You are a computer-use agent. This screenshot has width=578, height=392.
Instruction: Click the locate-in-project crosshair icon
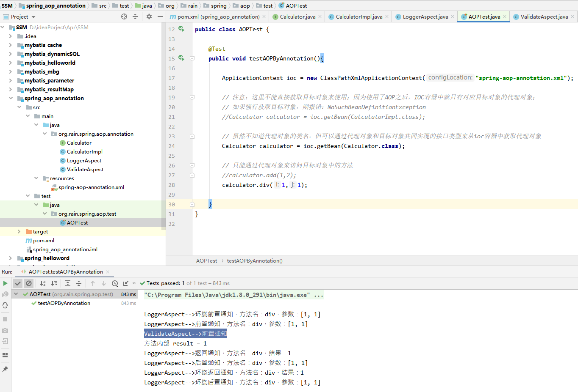124,16
